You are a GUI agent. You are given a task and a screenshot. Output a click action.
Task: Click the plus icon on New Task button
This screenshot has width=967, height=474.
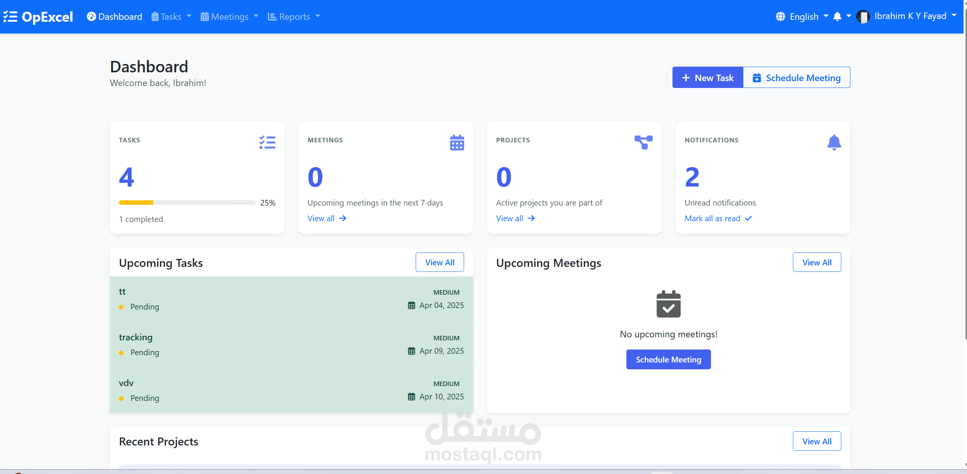coord(686,78)
